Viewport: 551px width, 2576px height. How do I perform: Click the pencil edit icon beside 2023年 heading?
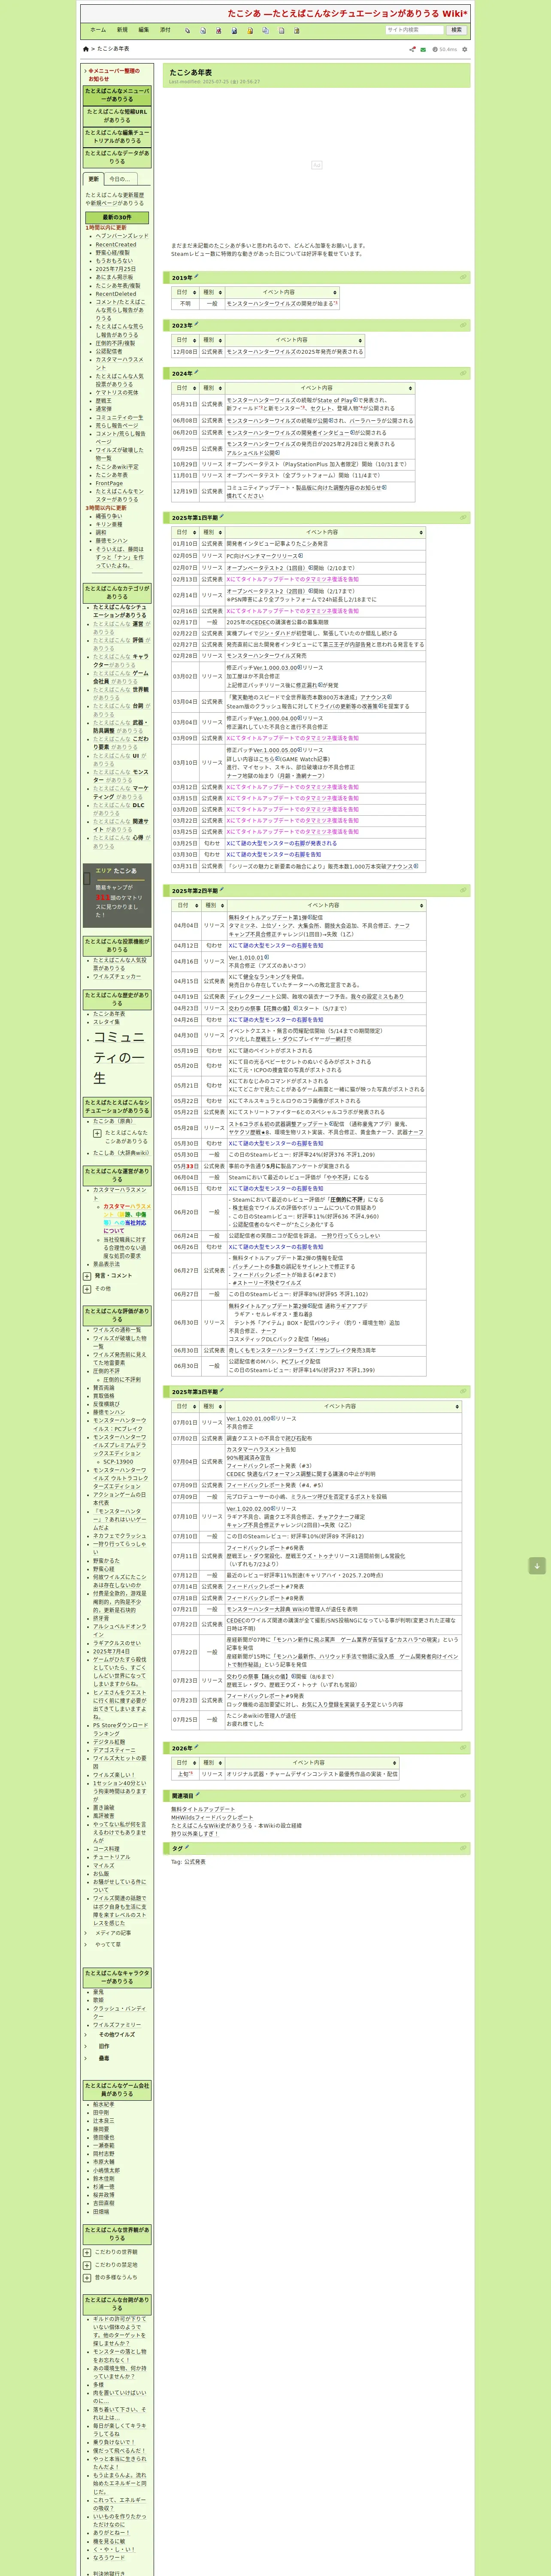pos(196,324)
